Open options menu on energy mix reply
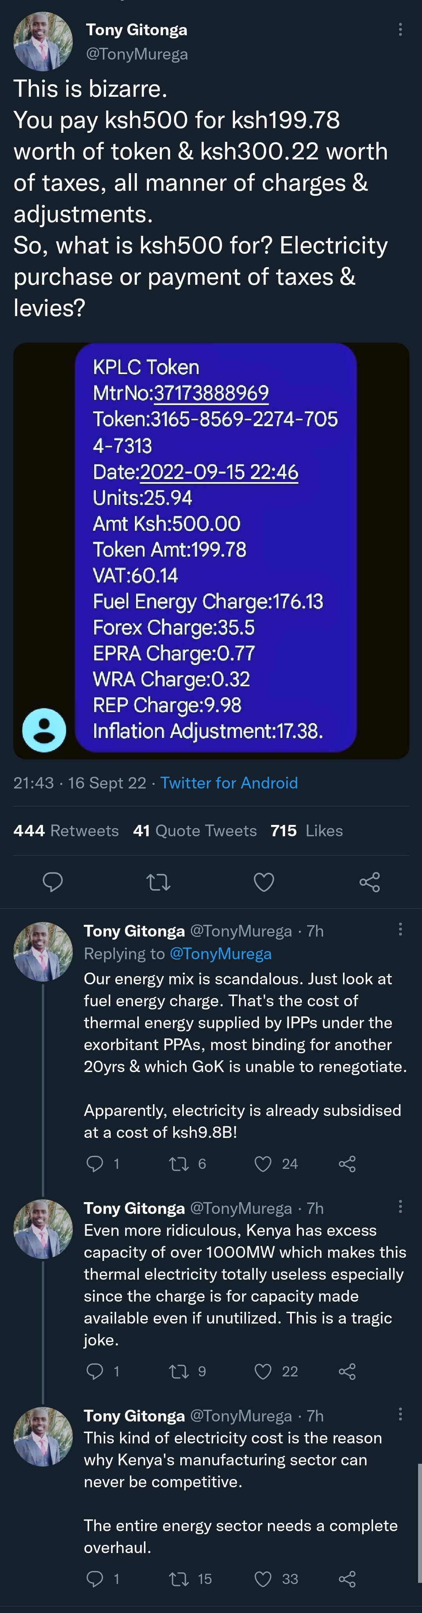The height and width of the screenshot is (1613, 422). [400, 930]
